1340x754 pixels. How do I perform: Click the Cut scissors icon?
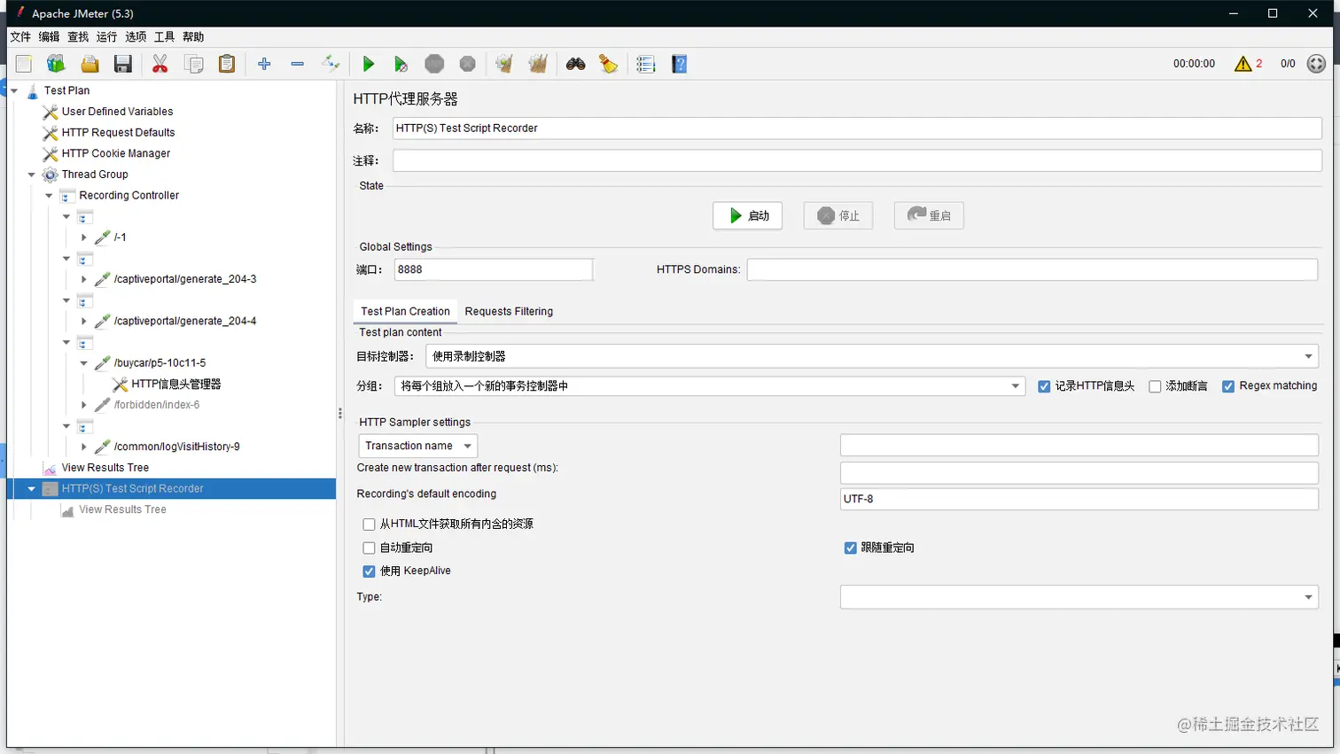[160, 64]
